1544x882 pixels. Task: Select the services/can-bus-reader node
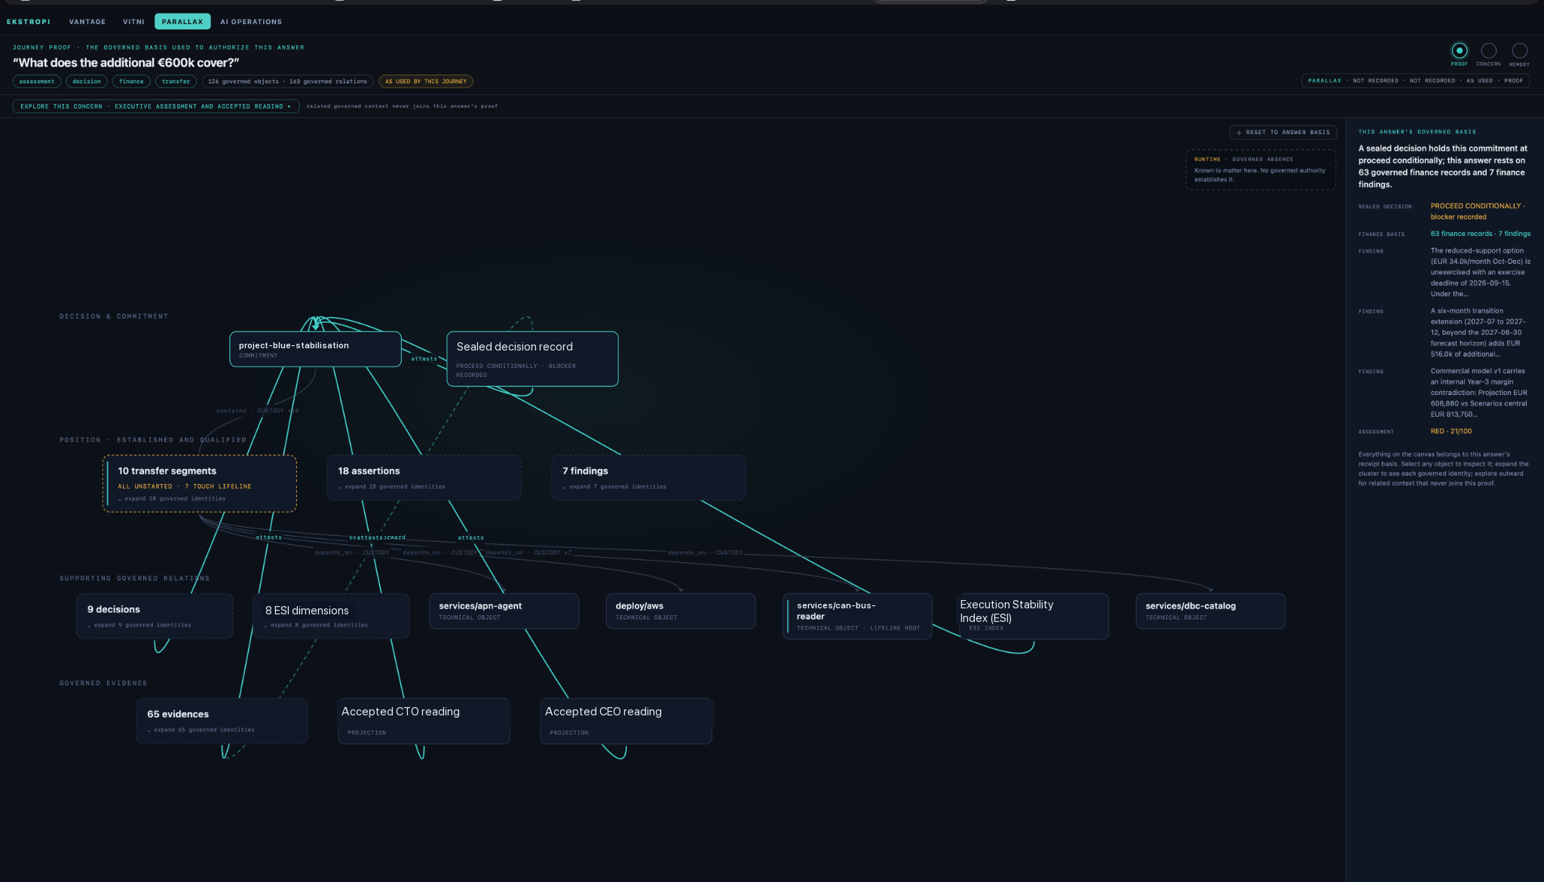tap(857, 616)
